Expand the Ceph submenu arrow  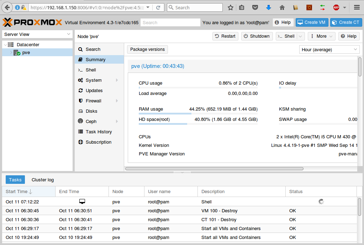[117, 121]
